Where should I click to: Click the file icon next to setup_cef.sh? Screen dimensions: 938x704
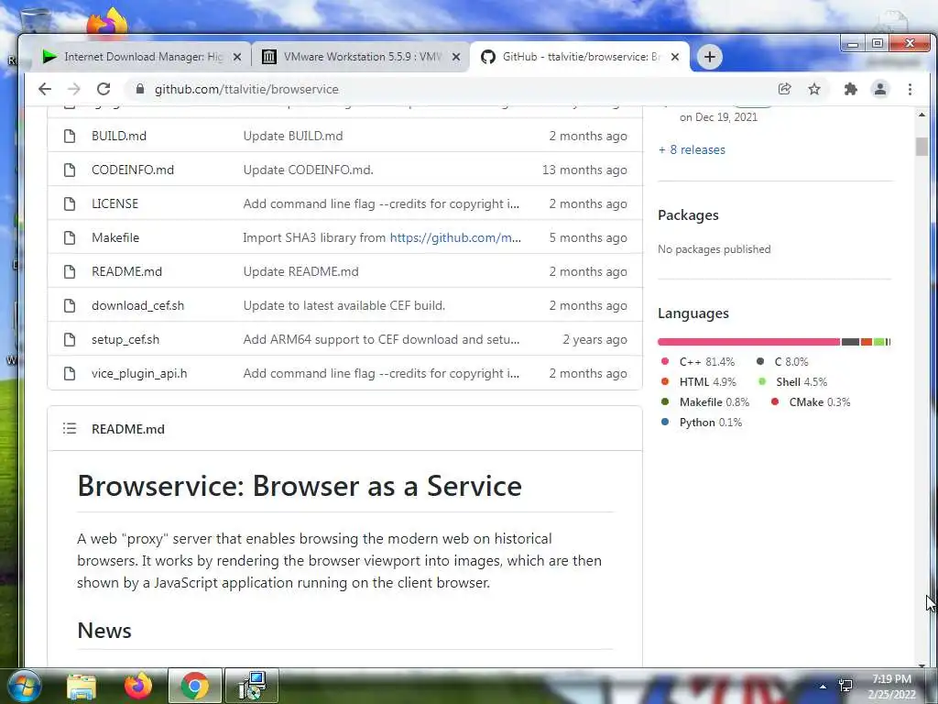click(70, 339)
